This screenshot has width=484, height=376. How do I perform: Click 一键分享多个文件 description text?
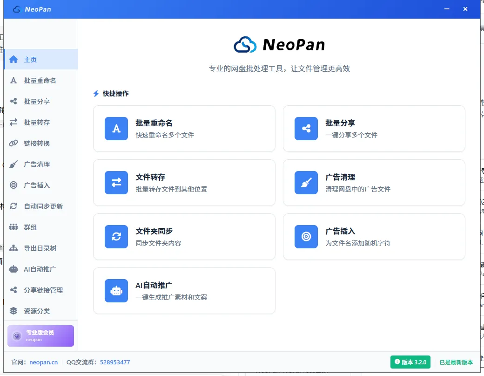pyautogui.click(x=351, y=135)
